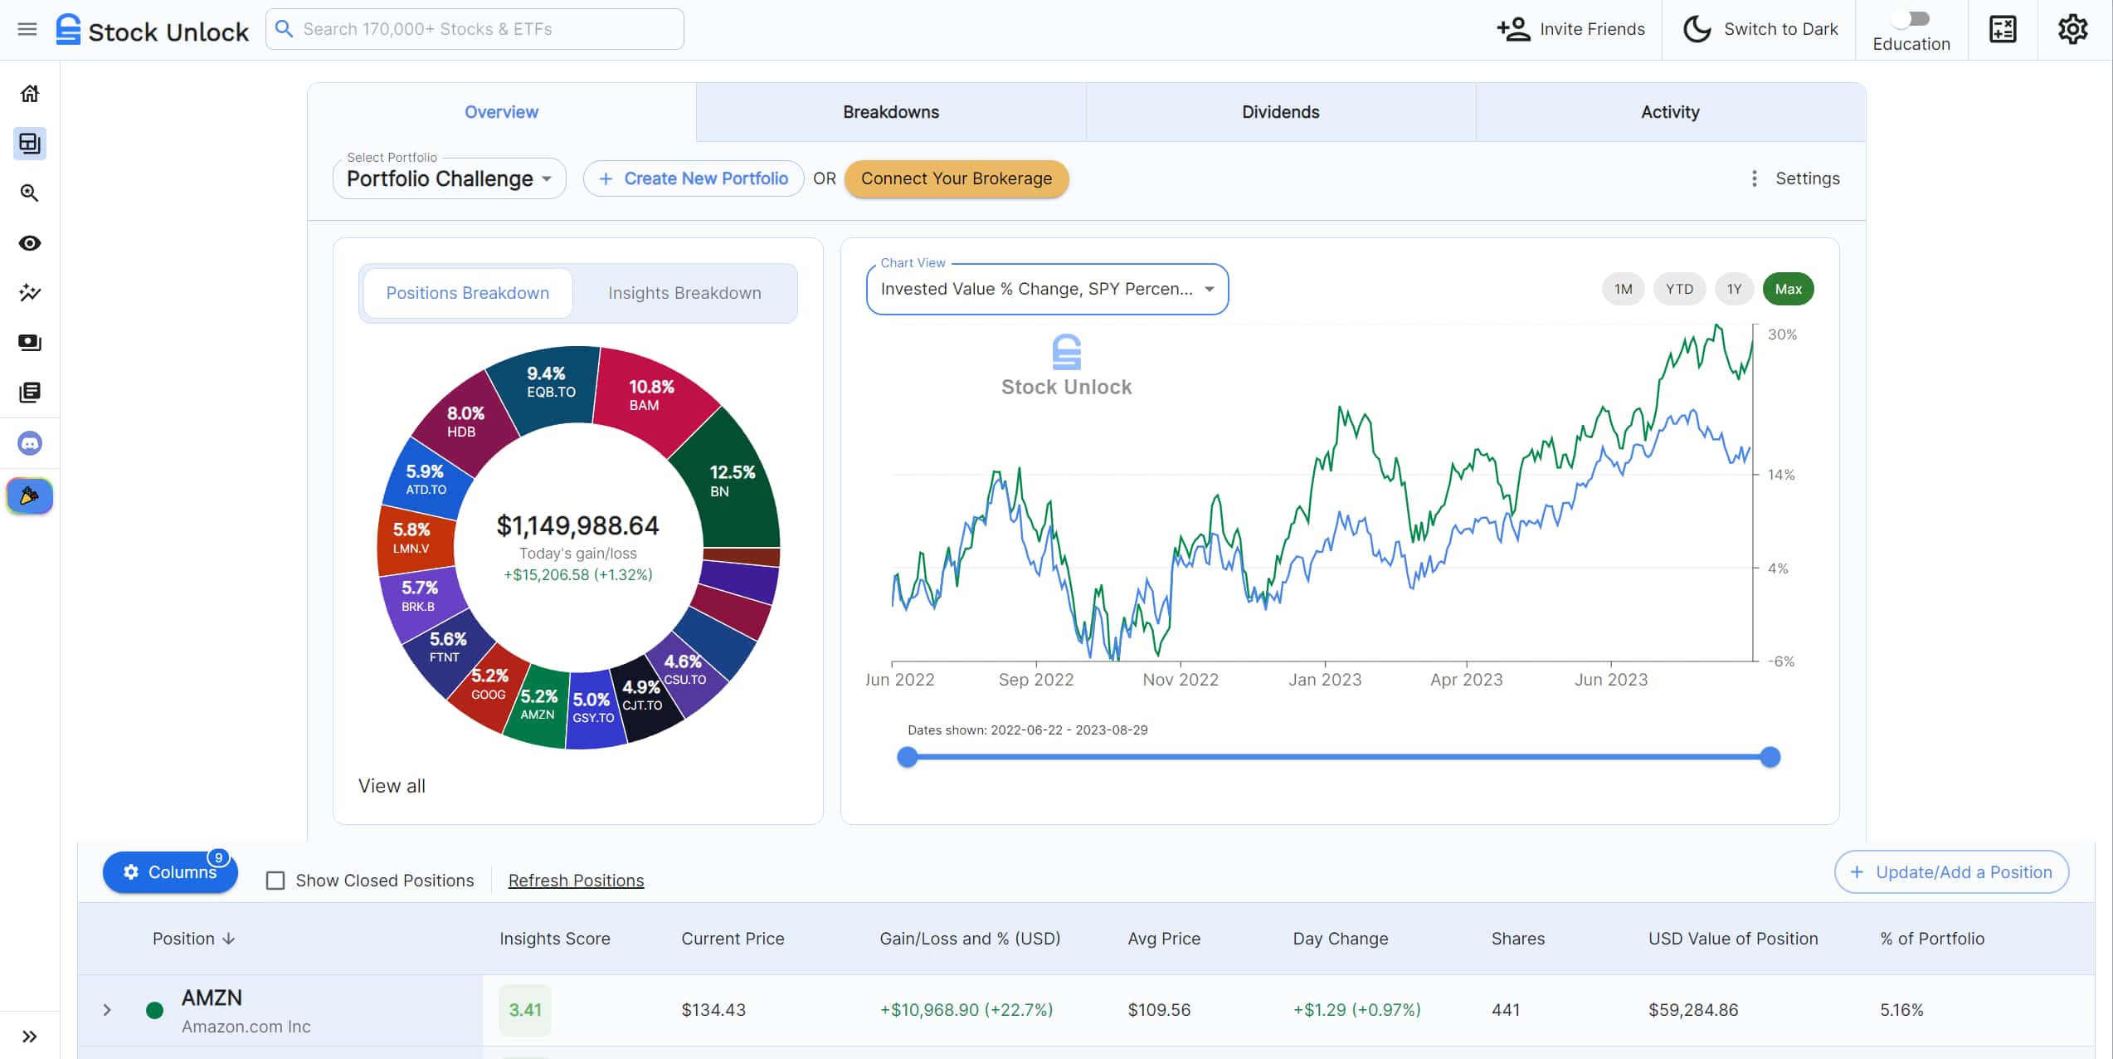This screenshot has width=2113, height=1059.
Task: Expand the AMZN position row
Action: 107,1010
